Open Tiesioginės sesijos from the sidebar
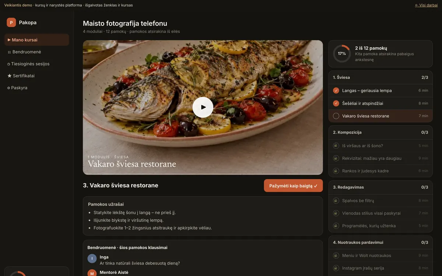The height and width of the screenshot is (276, 442). (x=37, y=64)
